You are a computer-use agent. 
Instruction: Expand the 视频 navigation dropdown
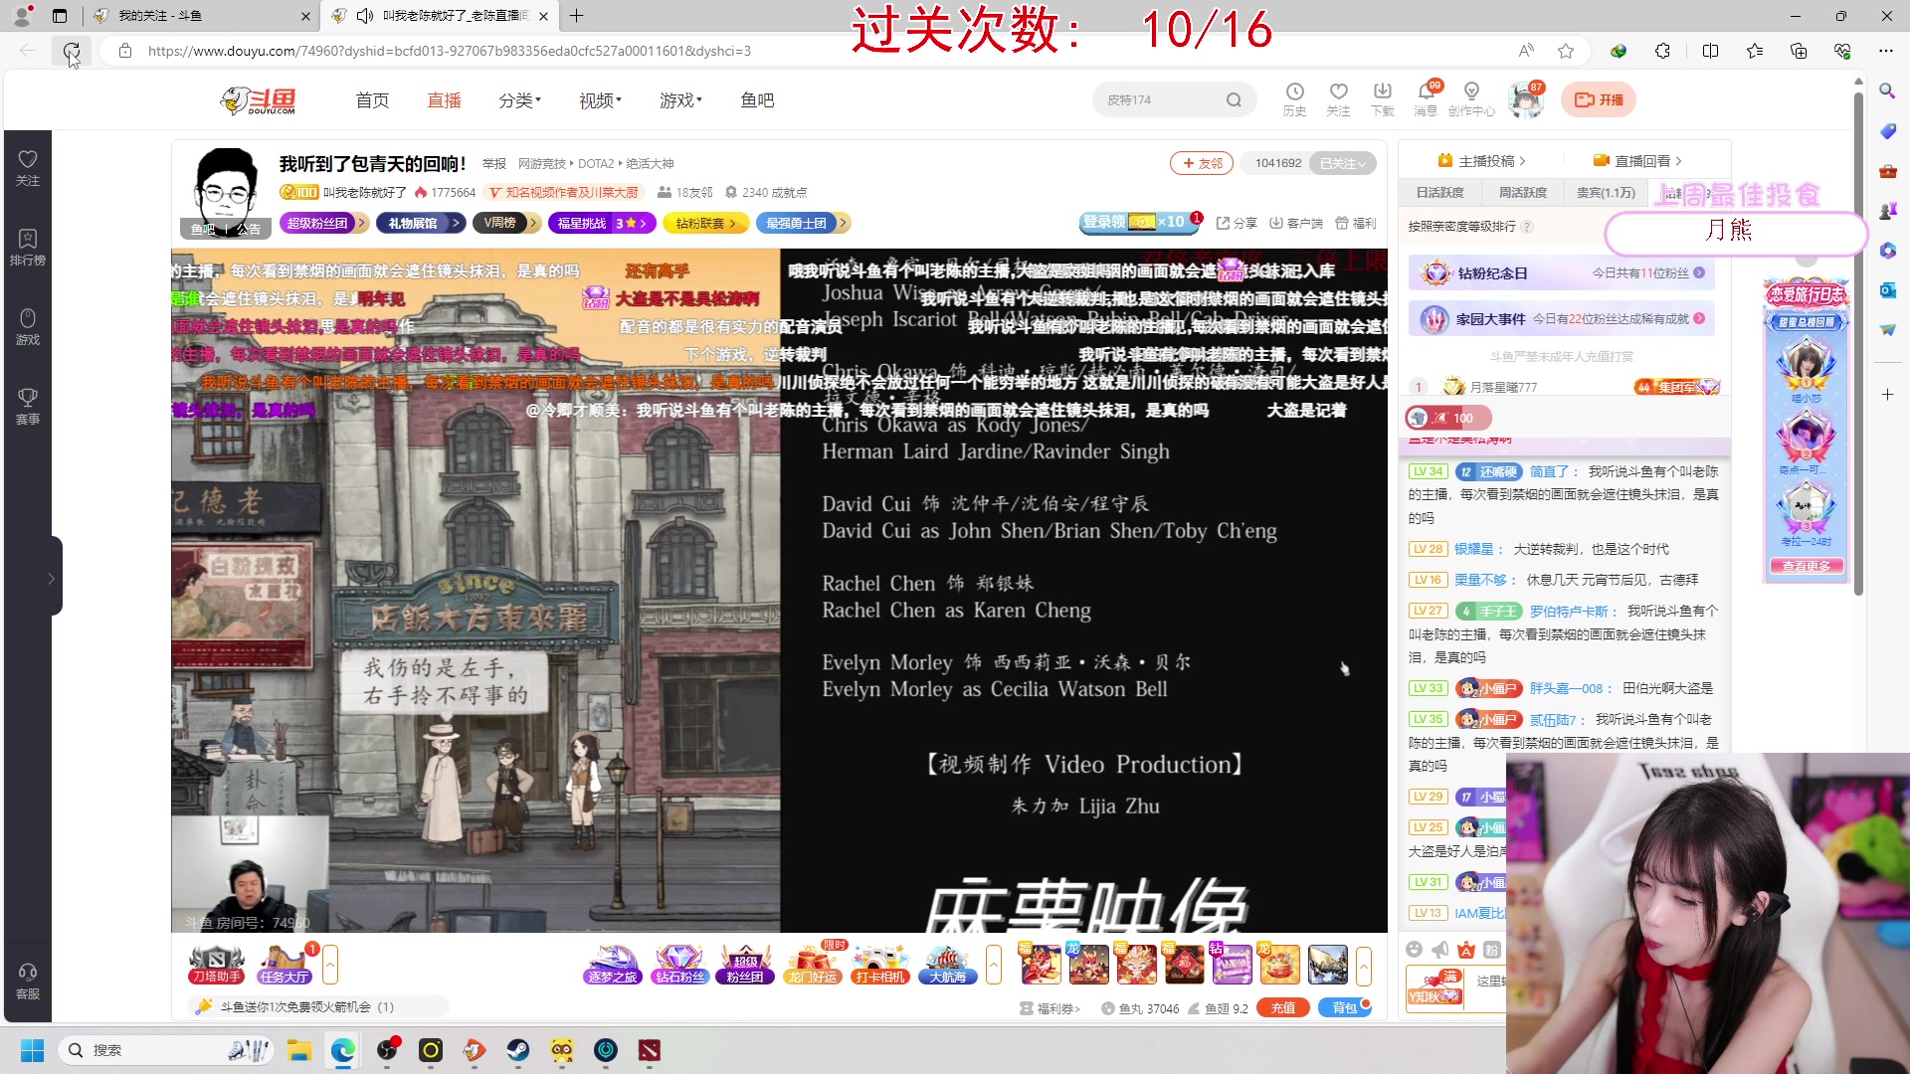click(600, 100)
